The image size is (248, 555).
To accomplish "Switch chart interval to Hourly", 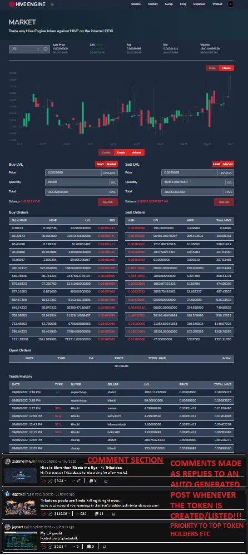I will 226,68.
